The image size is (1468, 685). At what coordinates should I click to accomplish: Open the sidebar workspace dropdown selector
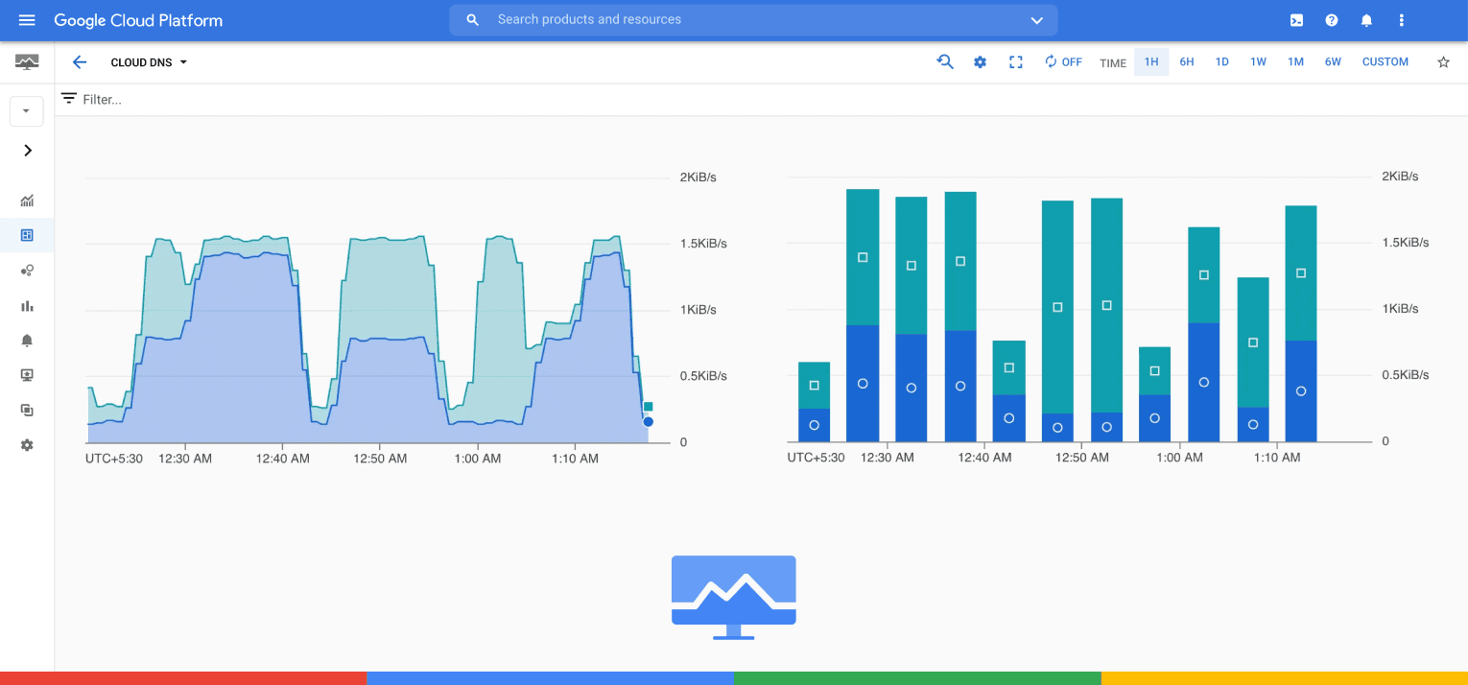26,111
